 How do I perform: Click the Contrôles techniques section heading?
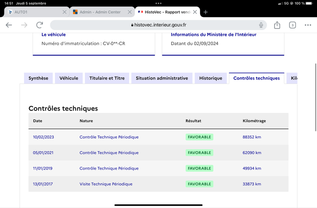(x=63, y=109)
